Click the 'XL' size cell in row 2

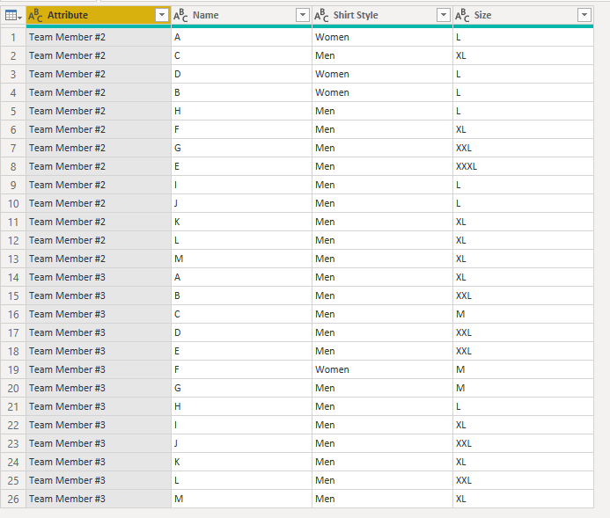click(x=523, y=55)
